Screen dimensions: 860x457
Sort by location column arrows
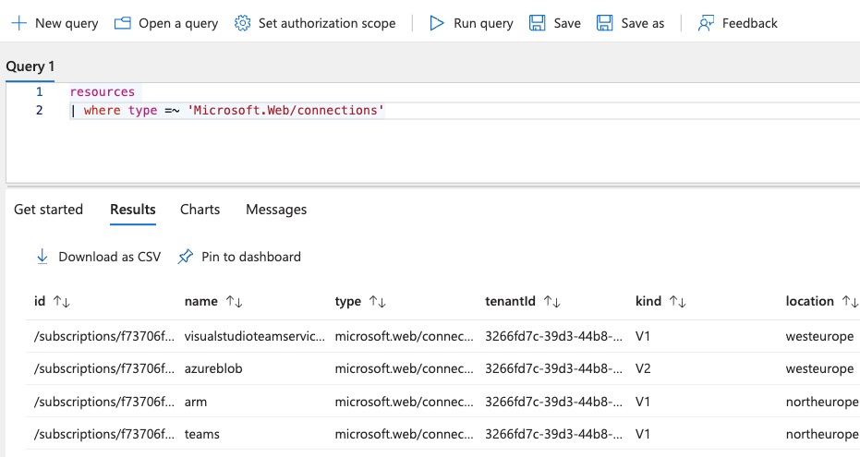(x=849, y=301)
